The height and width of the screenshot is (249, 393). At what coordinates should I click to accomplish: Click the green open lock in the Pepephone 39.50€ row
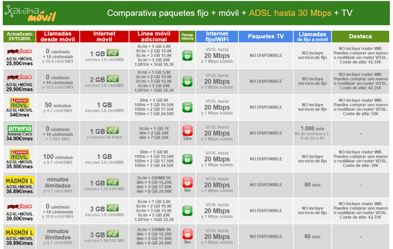(187, 211)
